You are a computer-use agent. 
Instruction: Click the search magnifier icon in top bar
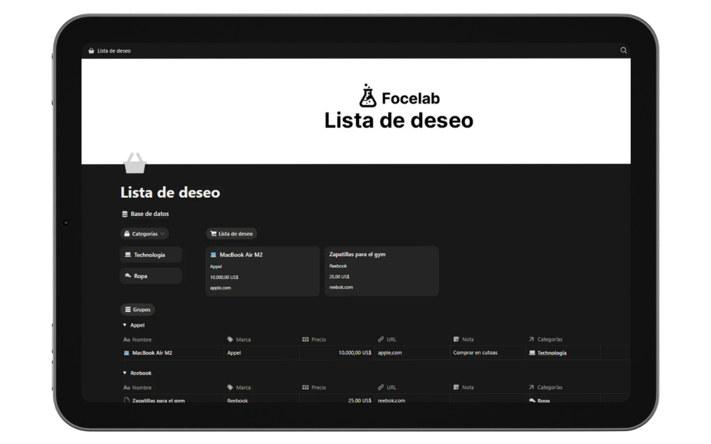(x=623, y=50)
